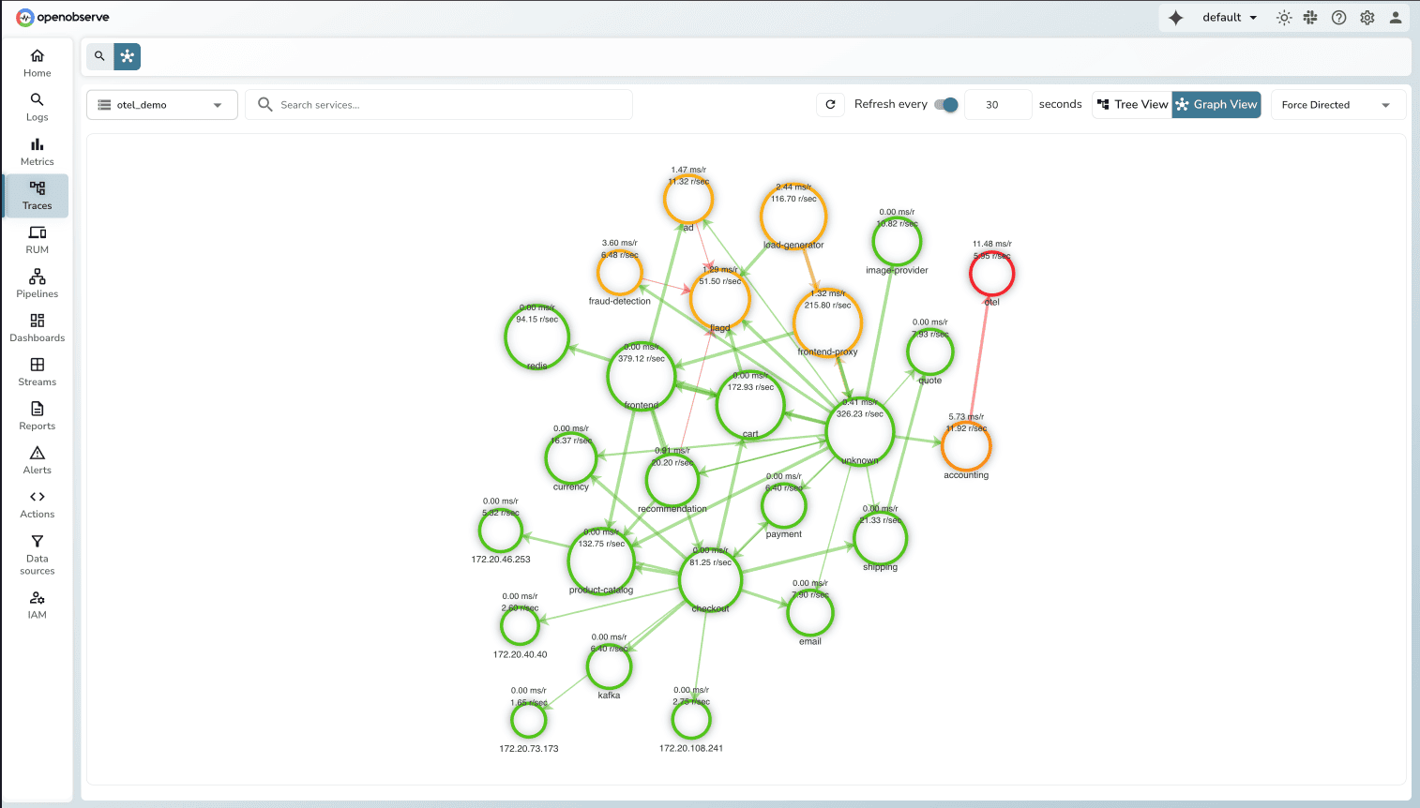Open the otel_demo service list dropdown

[161, 104]
